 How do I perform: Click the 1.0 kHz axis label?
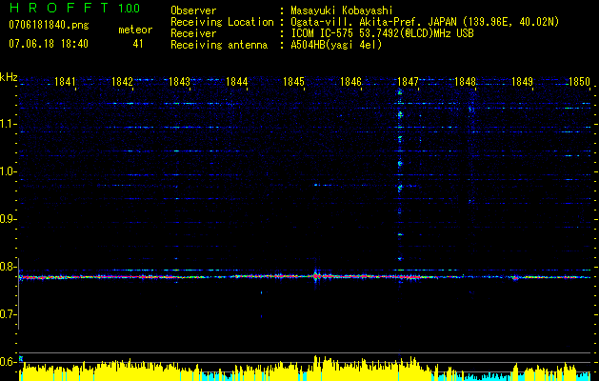[x=8, y=171]
